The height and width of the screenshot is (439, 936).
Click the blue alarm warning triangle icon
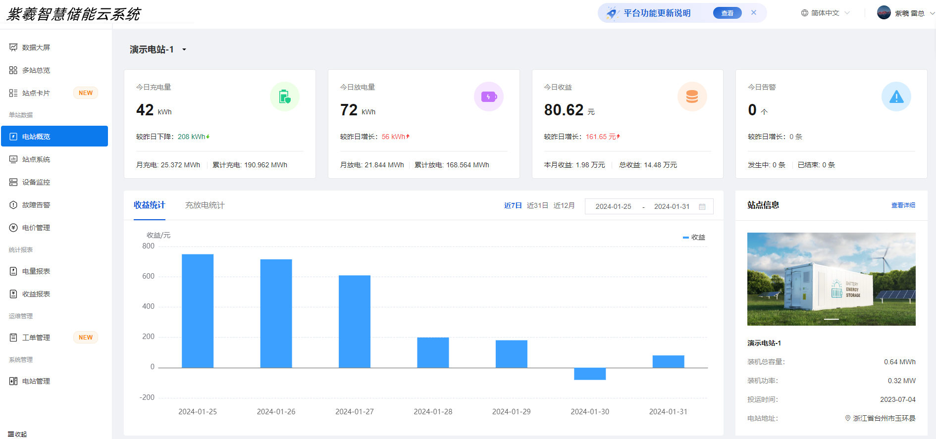point(896,97)
